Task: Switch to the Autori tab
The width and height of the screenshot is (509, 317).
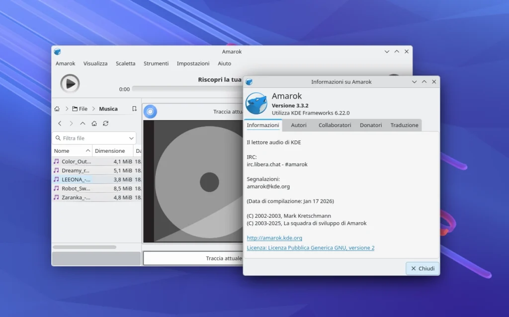Action: click(x=298, y=125)
